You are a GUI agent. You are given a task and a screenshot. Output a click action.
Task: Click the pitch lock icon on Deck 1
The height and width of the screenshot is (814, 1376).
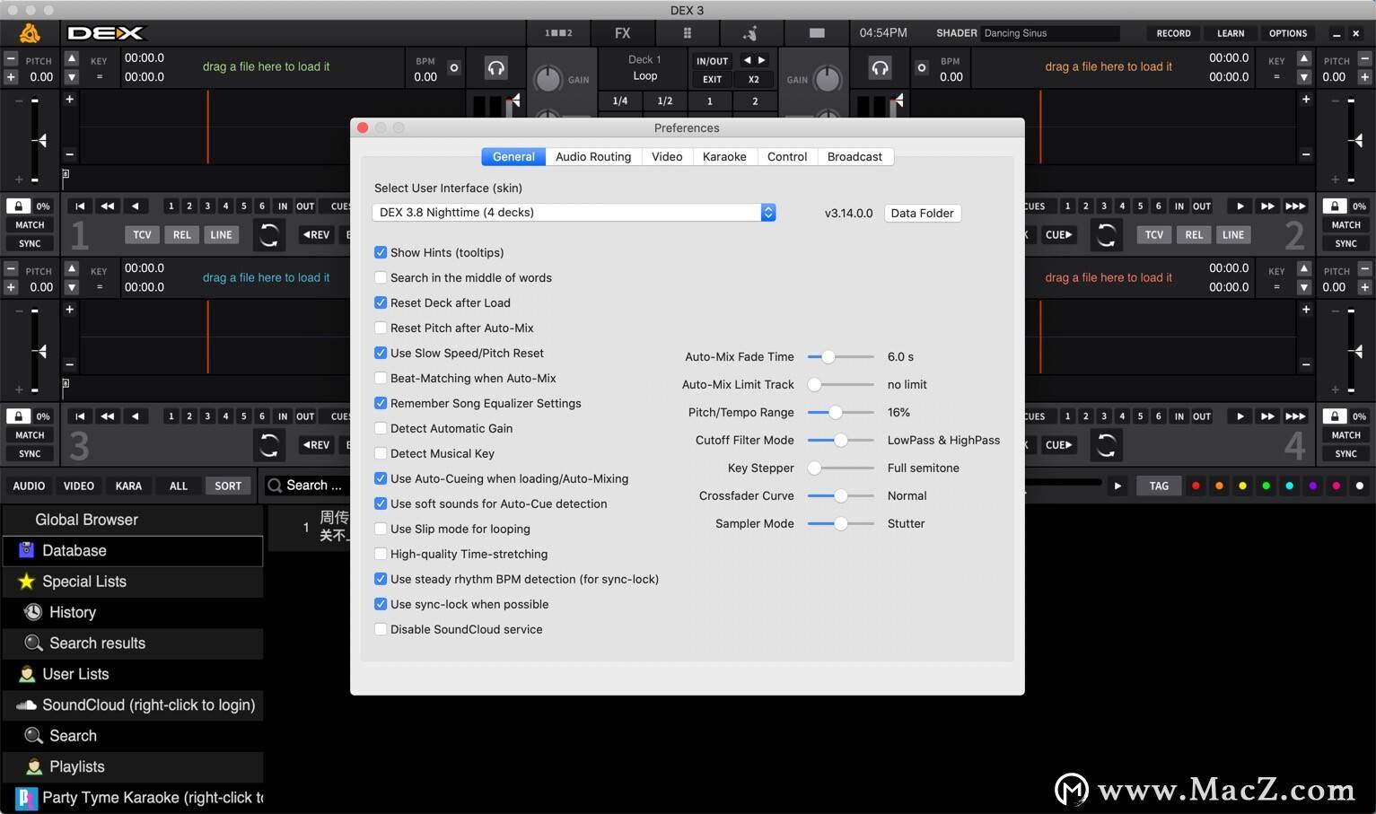click(18, 206)
